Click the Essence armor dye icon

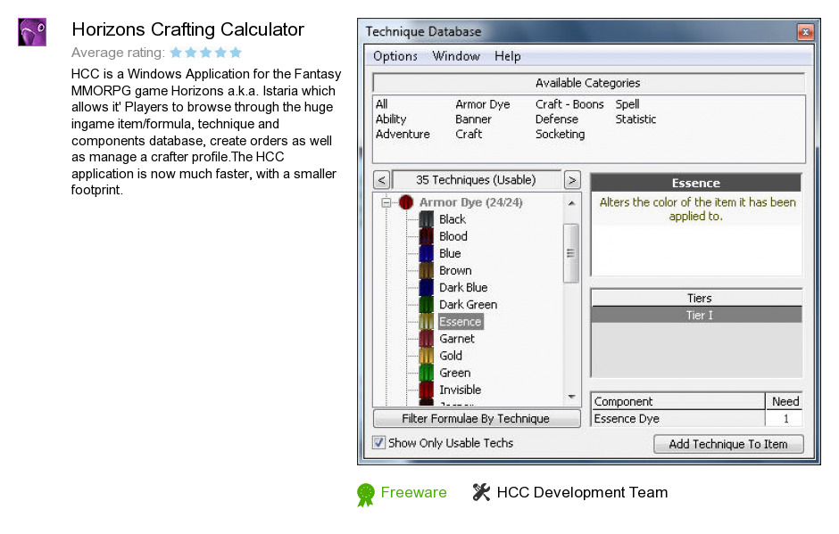pos(426,322)
